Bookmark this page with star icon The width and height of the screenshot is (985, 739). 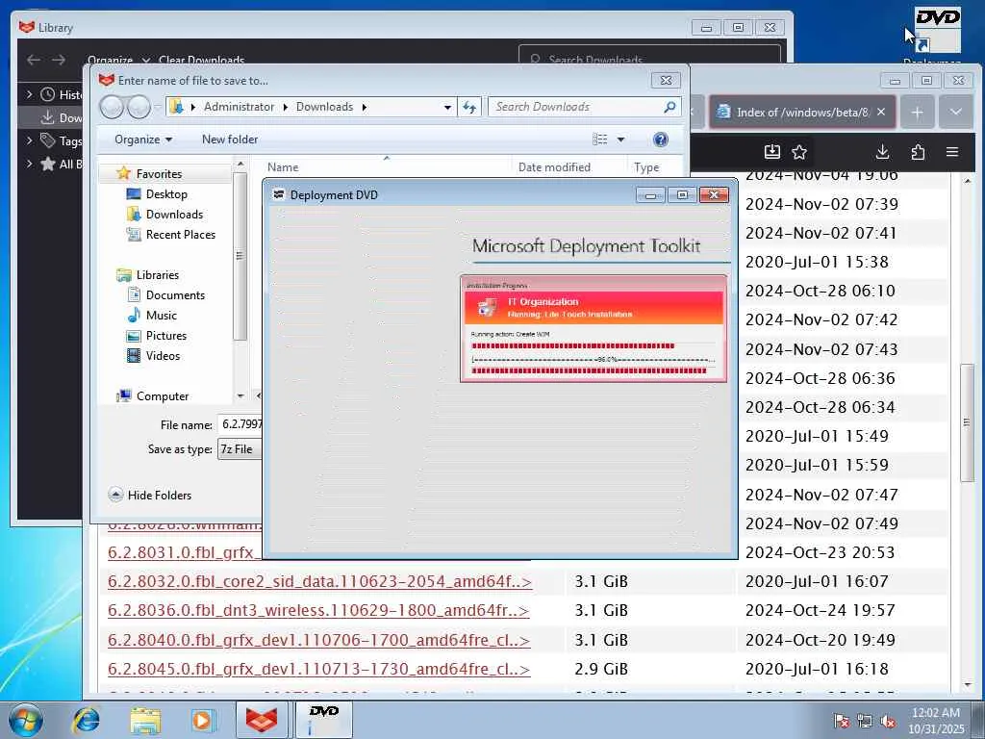[x=799, y=151]
